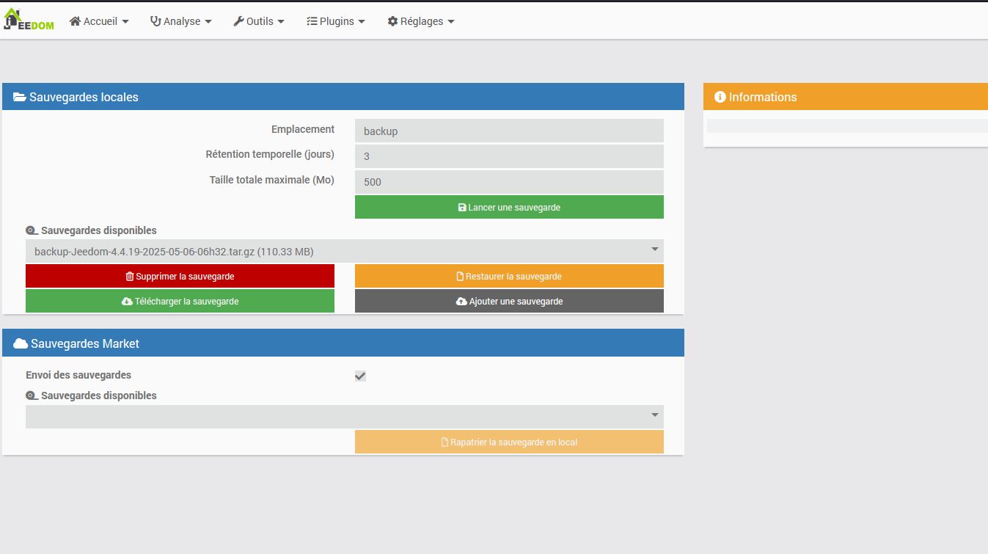Click the info icon in Informations header
Image resolution: width=988 pixels, height=554 pixels.
pos(720,97)
